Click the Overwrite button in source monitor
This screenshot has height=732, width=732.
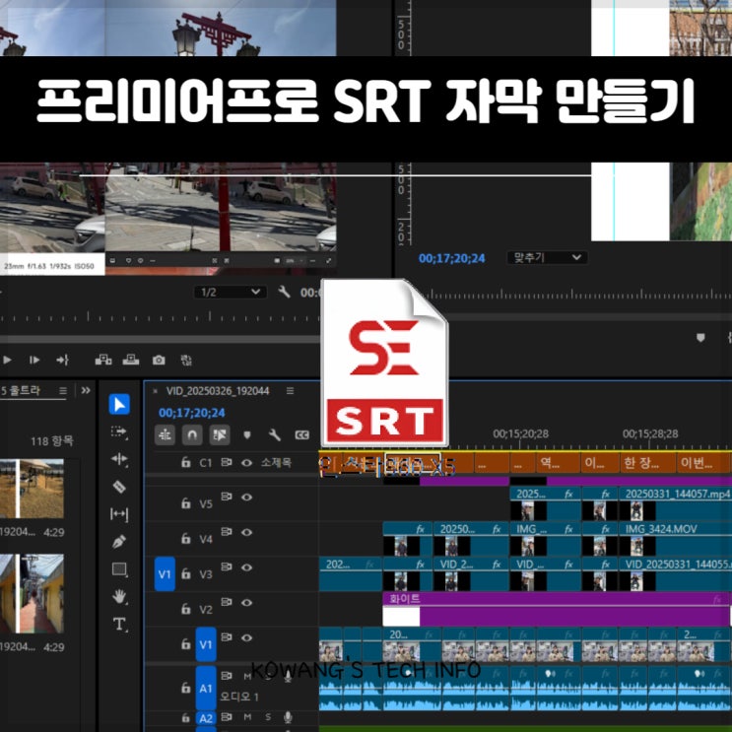131,360
